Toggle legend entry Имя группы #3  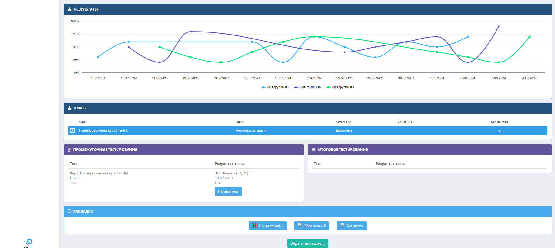tap(340, 87)
